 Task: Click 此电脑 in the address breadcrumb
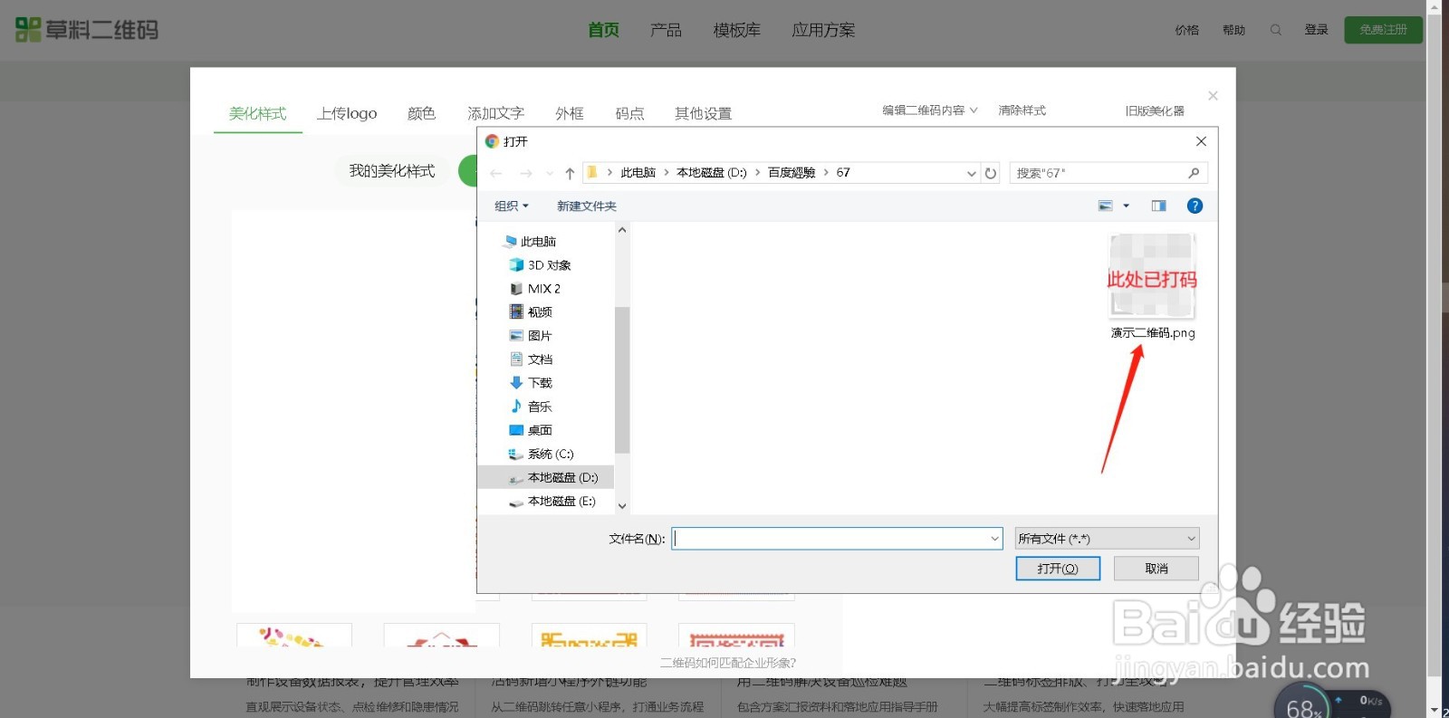(638, 173)
